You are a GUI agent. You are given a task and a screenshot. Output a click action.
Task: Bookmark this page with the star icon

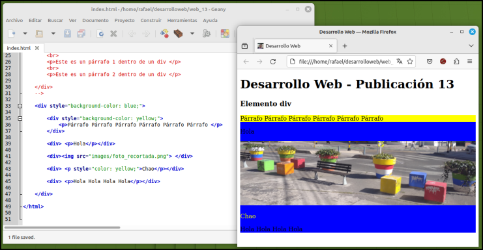coord(410,61)
